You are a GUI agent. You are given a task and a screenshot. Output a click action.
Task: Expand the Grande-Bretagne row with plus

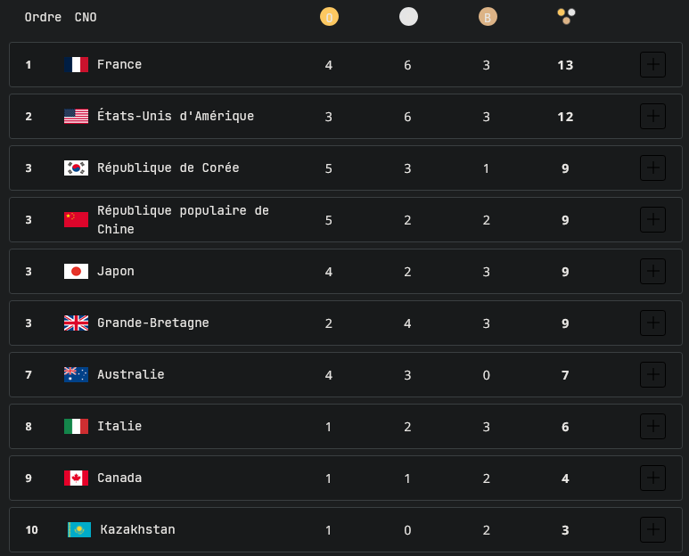[652, 323]
